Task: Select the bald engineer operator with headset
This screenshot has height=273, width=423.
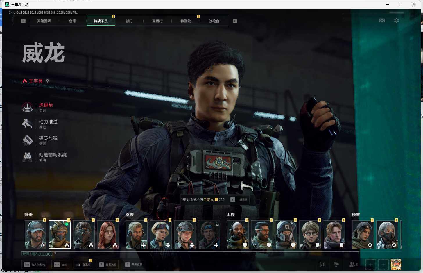Action: [238, 235]
